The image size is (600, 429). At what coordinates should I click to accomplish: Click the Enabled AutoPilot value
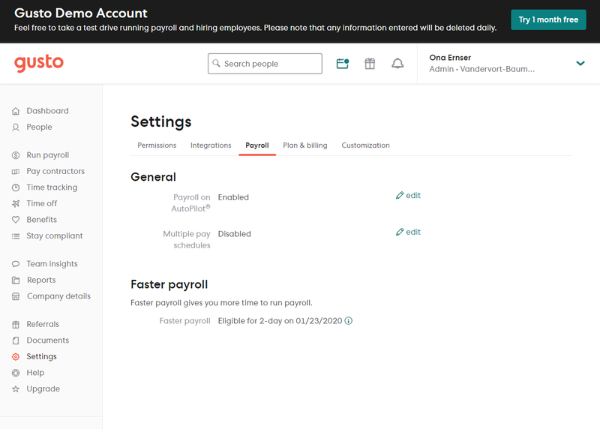point(233,197)
